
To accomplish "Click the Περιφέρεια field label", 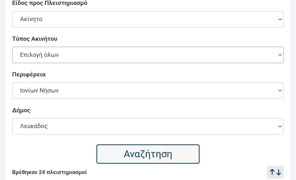I will (29, 74).
